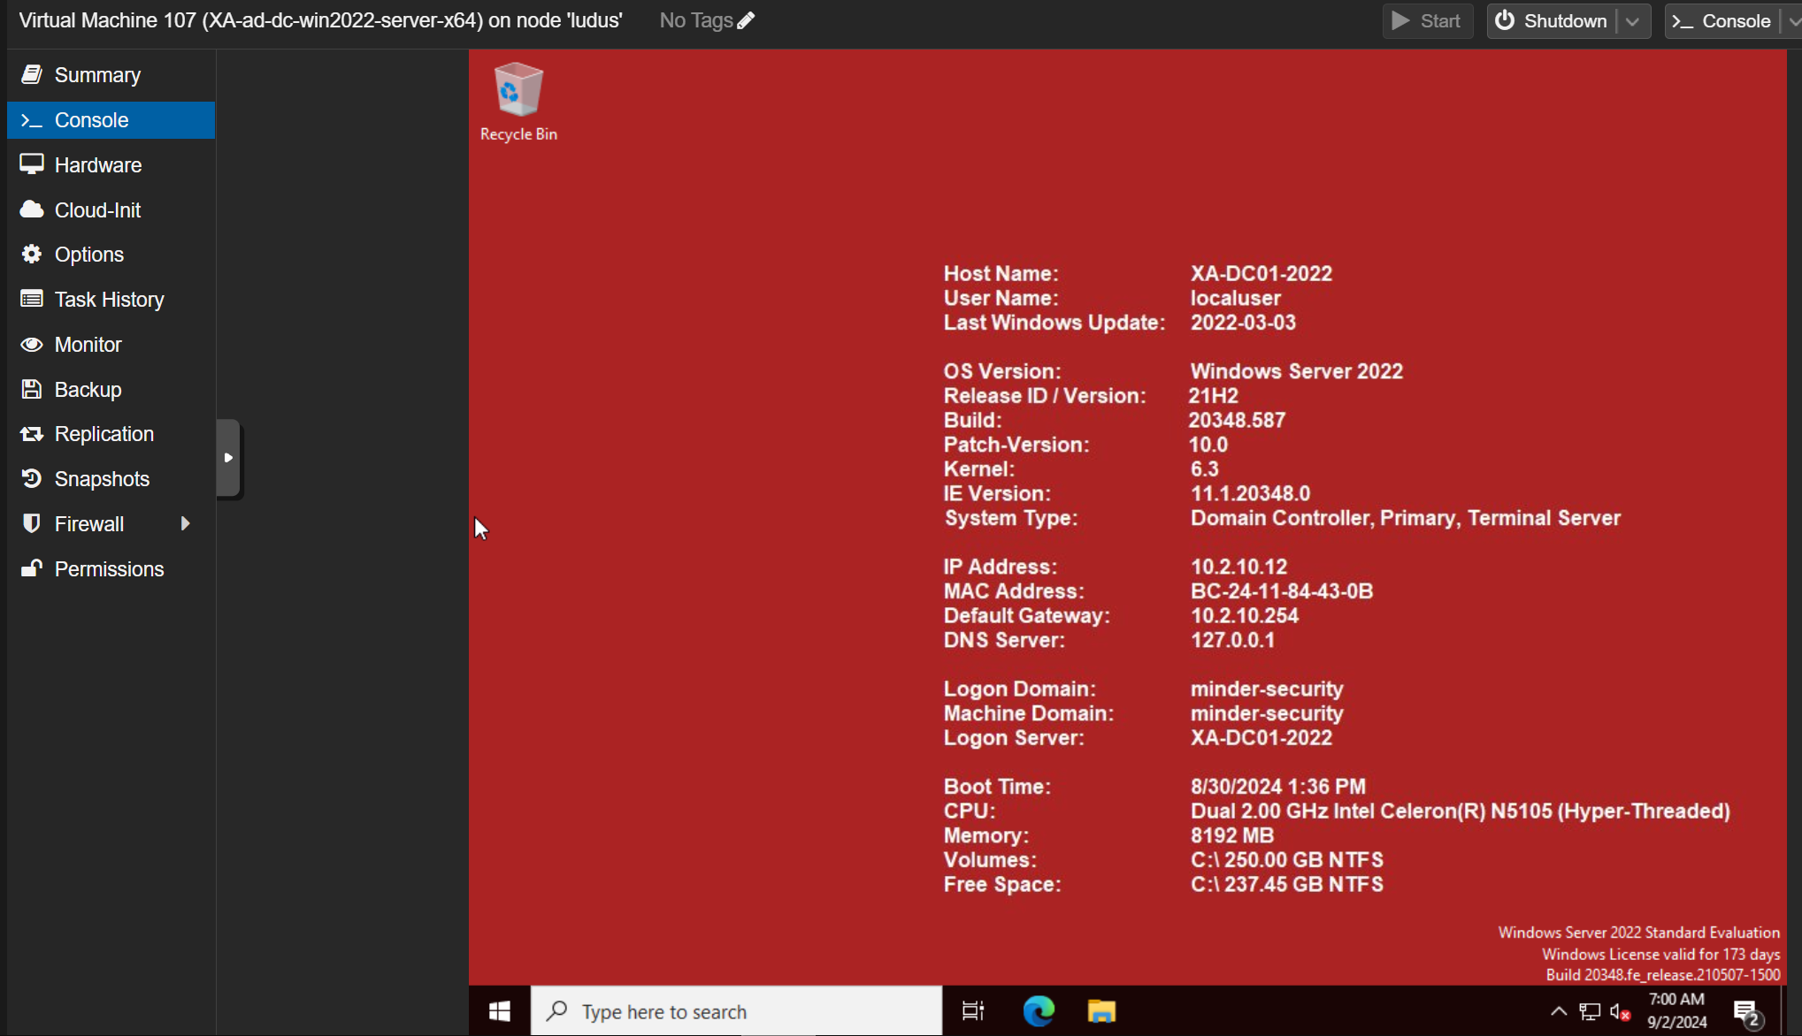Go to the Summary section
The height and width of the screenshot is (1036, 1802).
point(97,75)
